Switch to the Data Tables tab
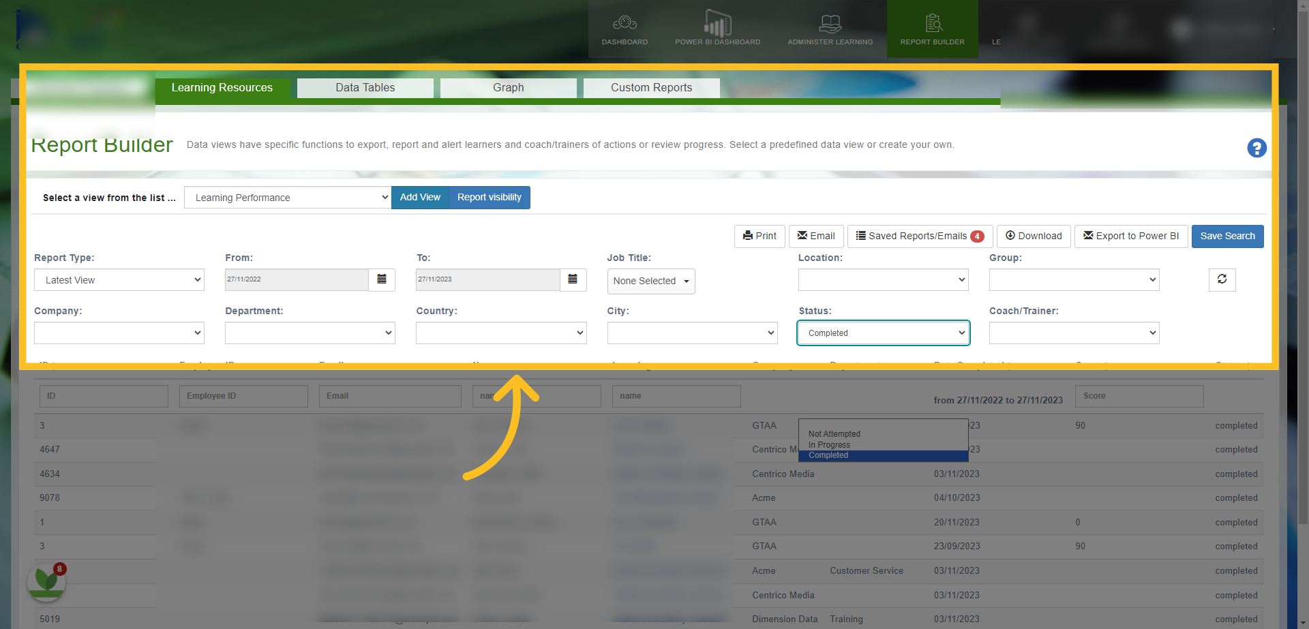 pyautogui.click(x=365, y=88)
